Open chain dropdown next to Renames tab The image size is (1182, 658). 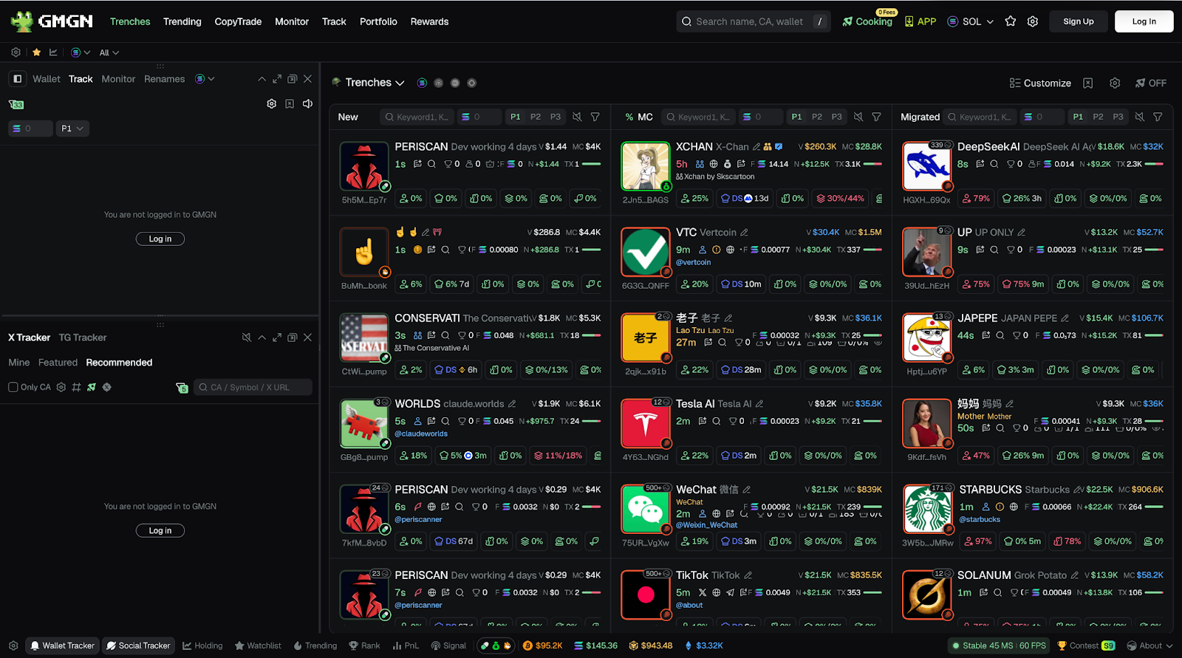tap(205, 79)
